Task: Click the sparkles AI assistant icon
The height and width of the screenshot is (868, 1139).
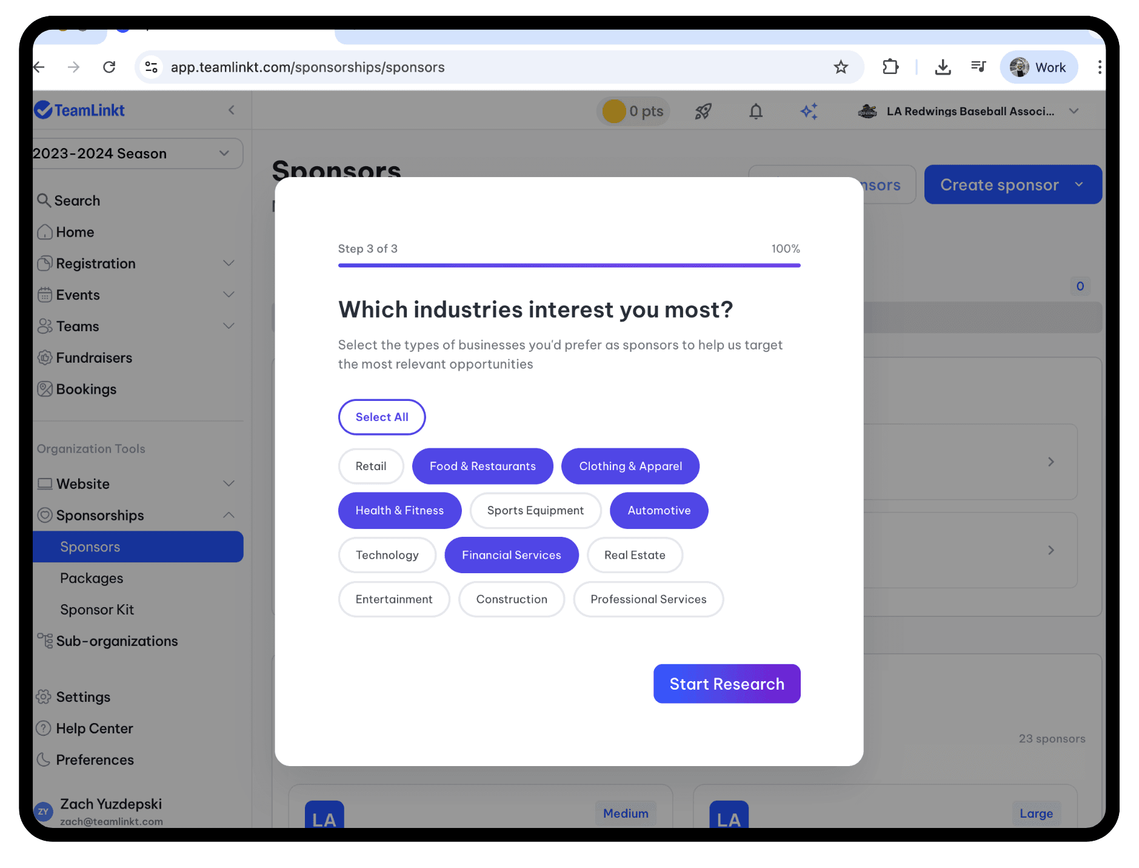Action: pyautogui.click(x=809, y=111)
